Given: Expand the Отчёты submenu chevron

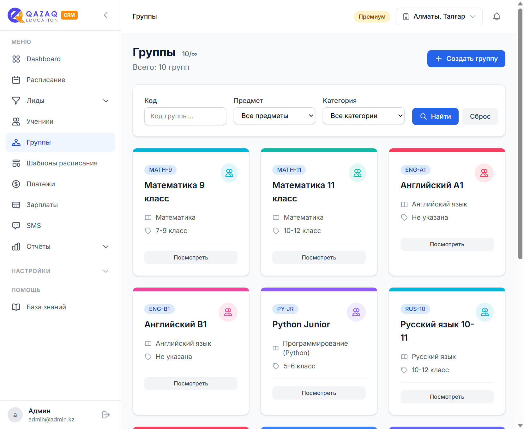Looking at the screenshot, I should click(106, 247).
